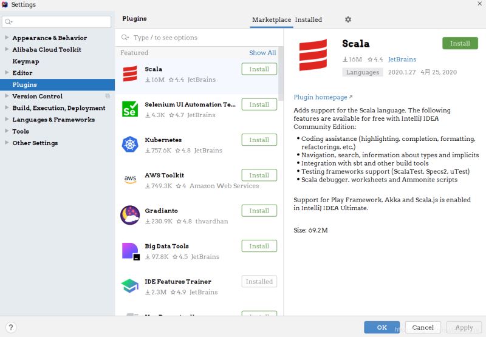Select the IDE Features Trainer icon

130,285
